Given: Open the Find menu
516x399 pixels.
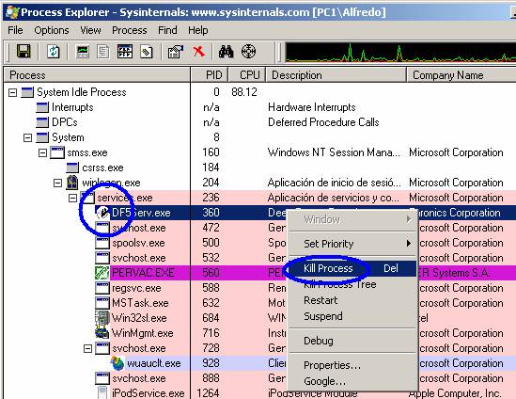Looking at the screenshot, I should point(167,30).
